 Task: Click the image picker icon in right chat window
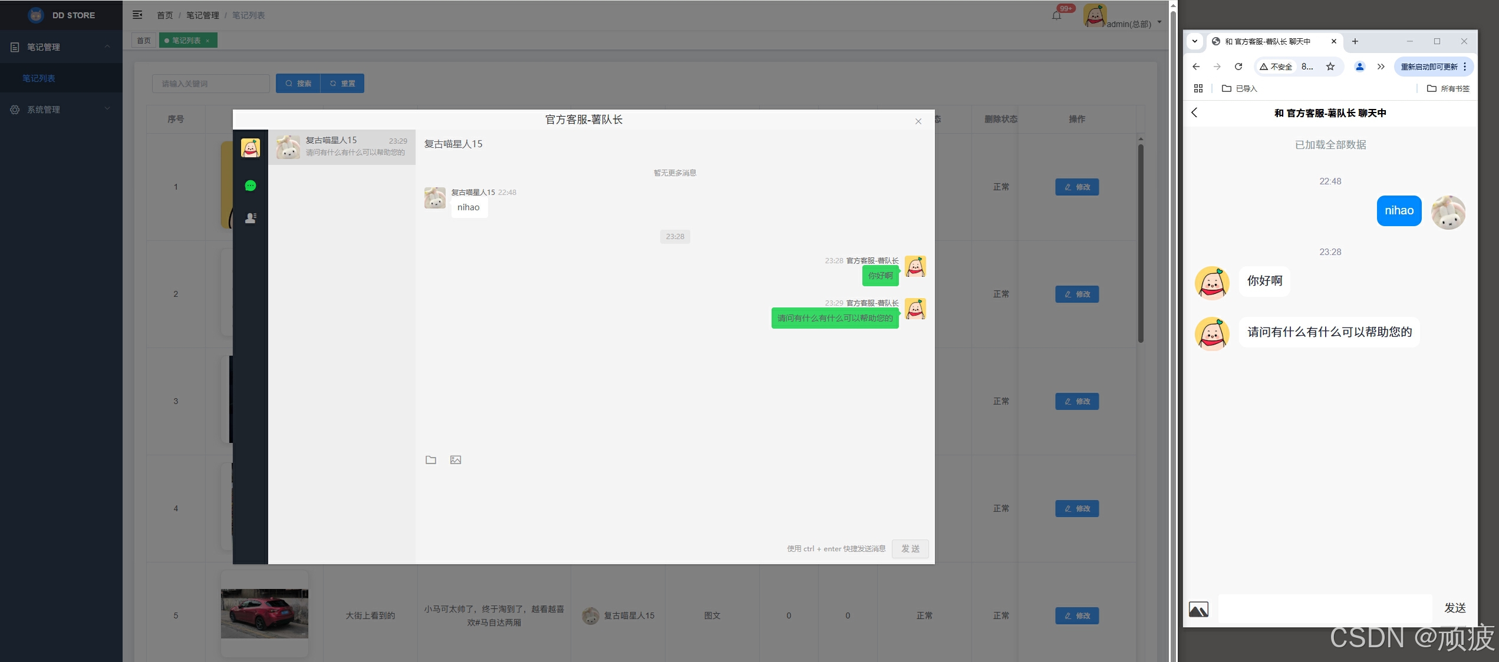[x=1200, y=609]
